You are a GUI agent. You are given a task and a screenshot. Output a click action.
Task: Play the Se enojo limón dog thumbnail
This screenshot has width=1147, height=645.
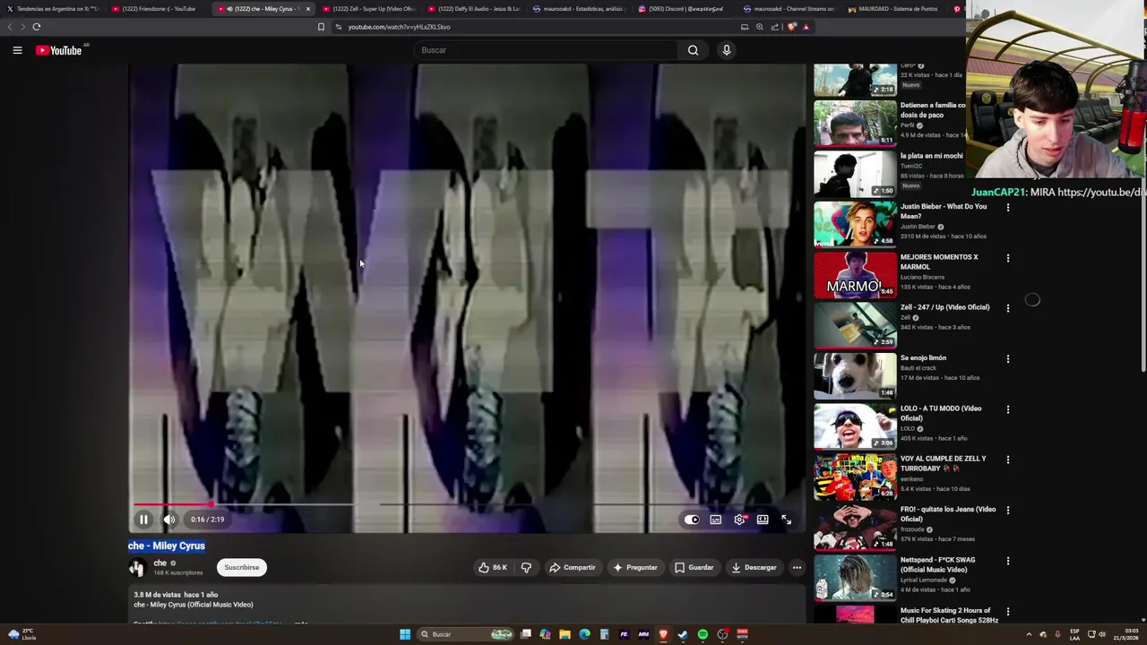[x=855, y=375]
